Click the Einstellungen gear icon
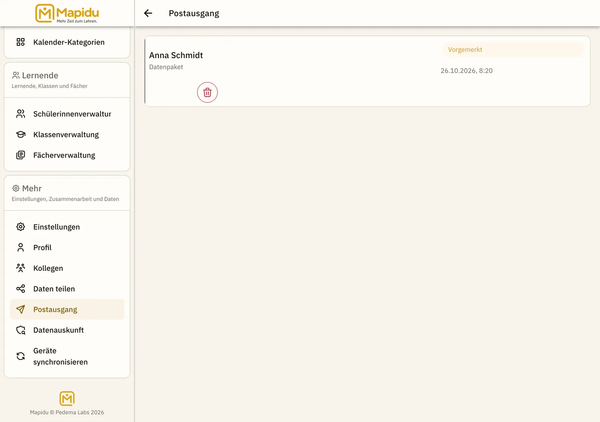This screenshot has width=600, height=422. pyautogui.click(x=21, y=227)
